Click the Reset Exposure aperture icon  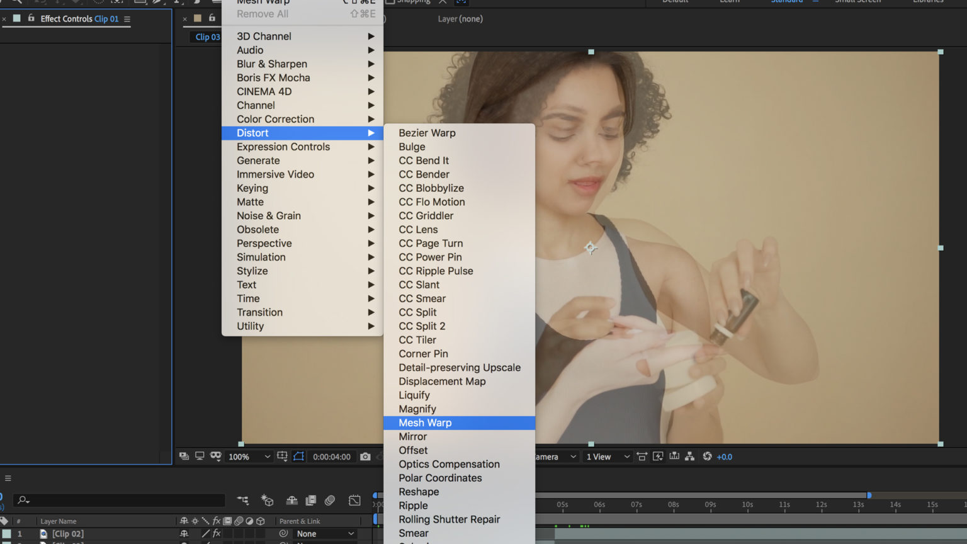[707, 456]
